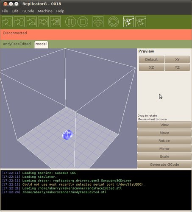Click the View button
The image size is (192, 212).
[x=164, y=125]
